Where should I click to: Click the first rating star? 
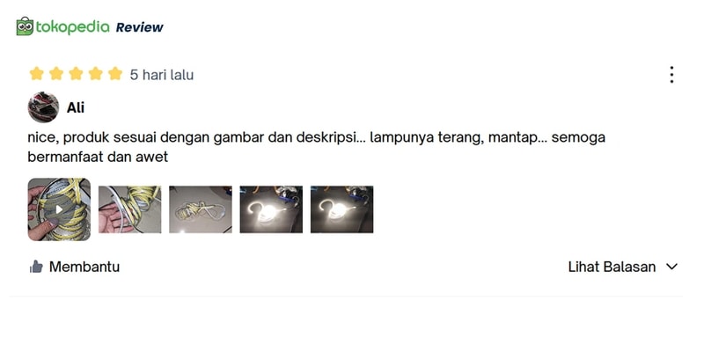tap(36, 74)
